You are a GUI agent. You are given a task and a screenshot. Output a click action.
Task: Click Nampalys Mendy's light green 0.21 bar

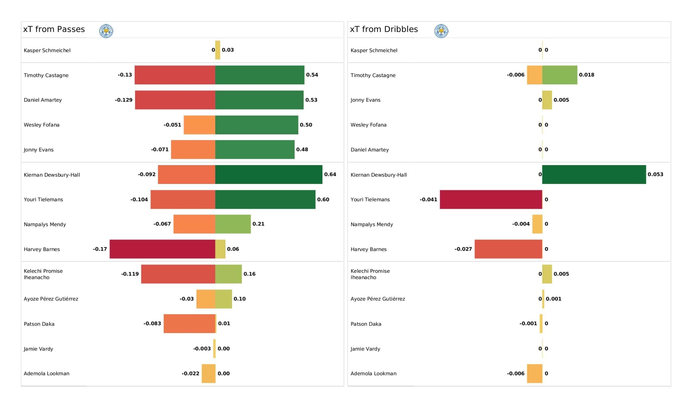click(x=233, y=224)
